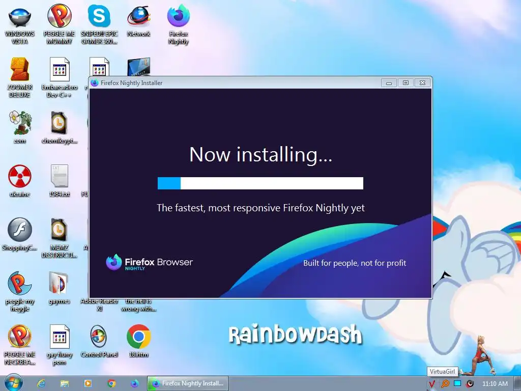Click the Adobe Reader XI desktop label
Image resolution: width=521 pixels, height=391 pixels.
(99, 304)
